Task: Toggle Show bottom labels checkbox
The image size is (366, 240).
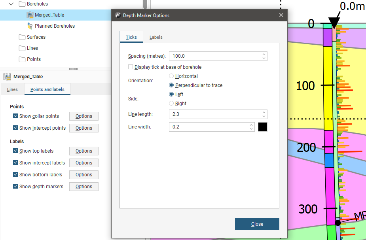Action: click(x=15, y=174)
